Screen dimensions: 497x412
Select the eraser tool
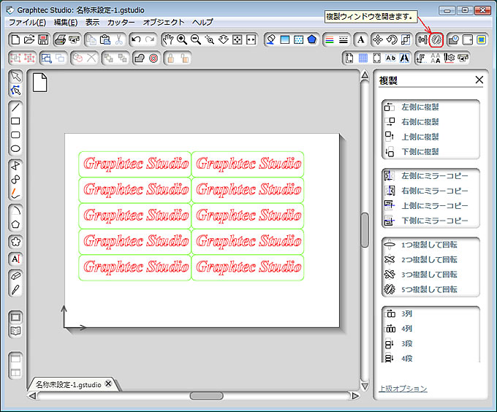click(x=15, y=276)
